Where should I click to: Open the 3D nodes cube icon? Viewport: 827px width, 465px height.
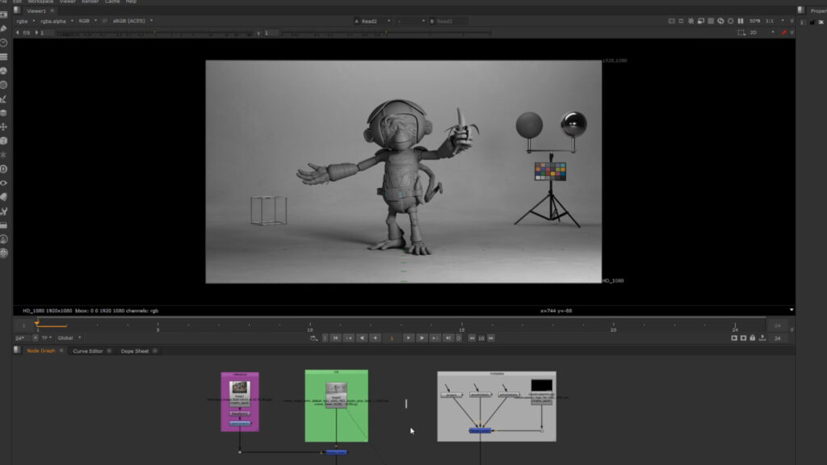pyautogui.click(x=4, y=140)
